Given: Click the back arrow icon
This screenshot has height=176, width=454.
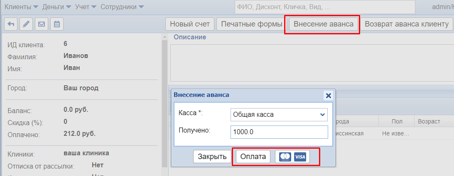Looking at the screenshot, I should click(10, 24).
